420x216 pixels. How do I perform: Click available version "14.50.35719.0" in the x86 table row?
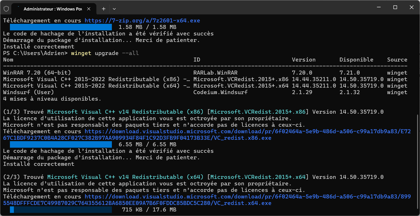[362, 79]
